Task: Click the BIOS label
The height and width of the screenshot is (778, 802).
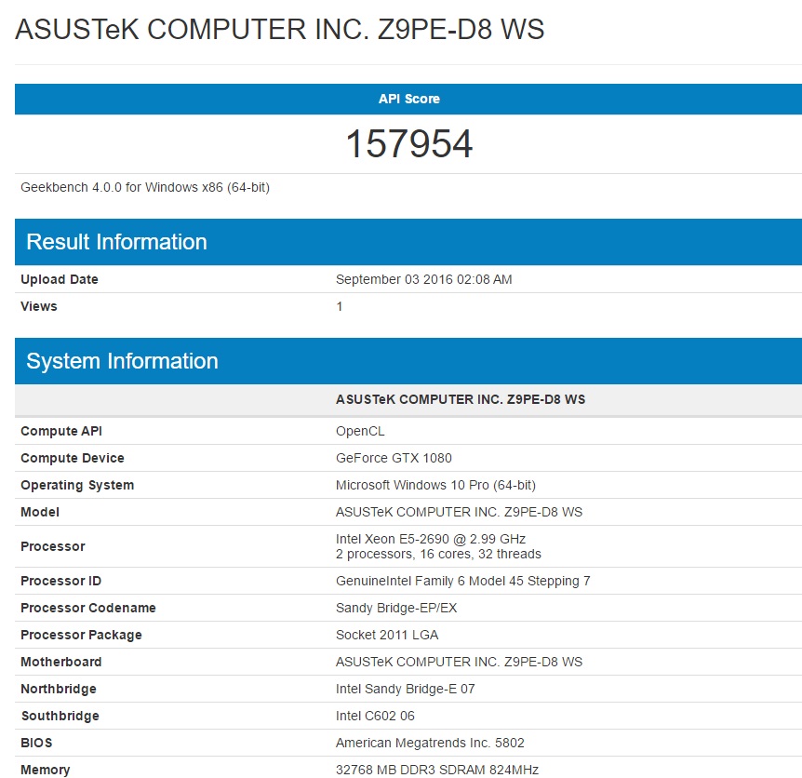Action: tap(36, 743)
